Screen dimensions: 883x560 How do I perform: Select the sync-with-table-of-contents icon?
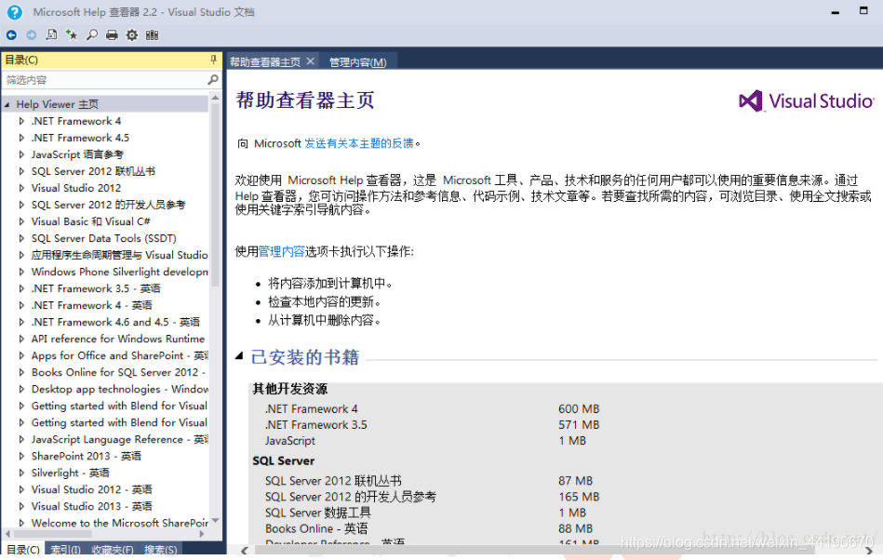pos(50,34)
